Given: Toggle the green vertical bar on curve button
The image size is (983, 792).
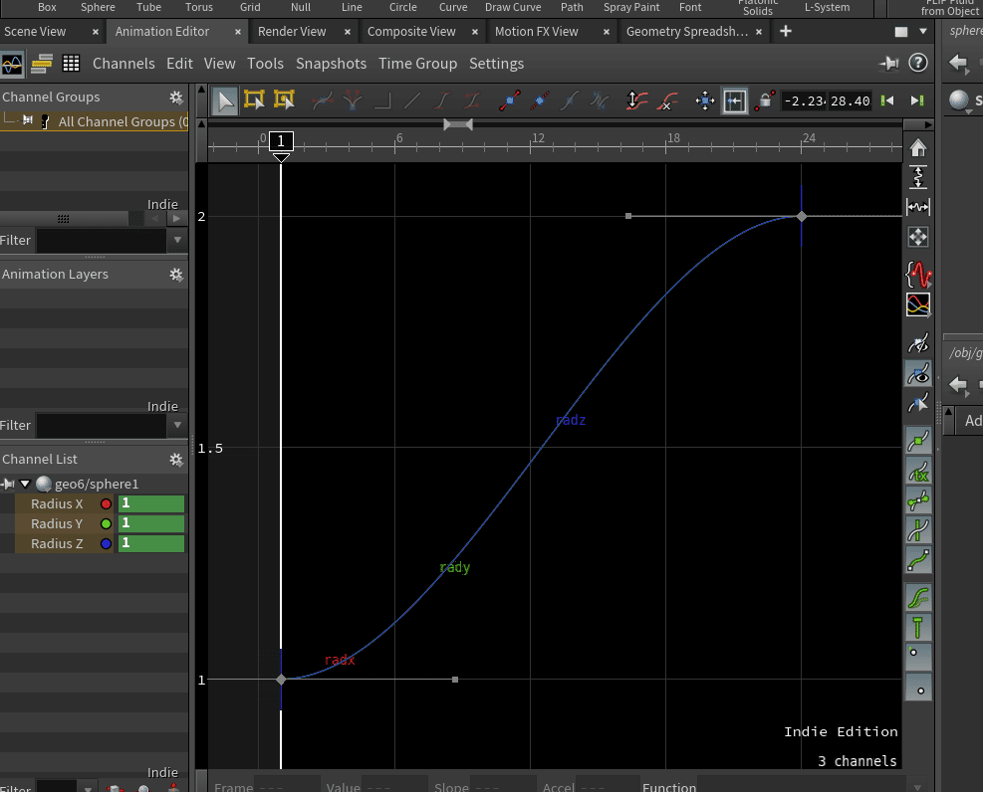Looking at the screenshot, I should pos(918,531).
